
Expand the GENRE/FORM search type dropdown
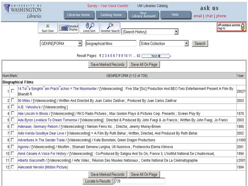61,43
